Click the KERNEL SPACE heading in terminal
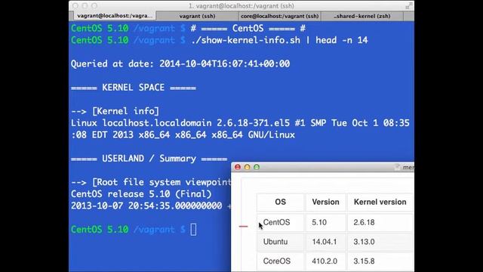Image resolution: width=483 pixels, height=272 pixels. pos(133,88)
